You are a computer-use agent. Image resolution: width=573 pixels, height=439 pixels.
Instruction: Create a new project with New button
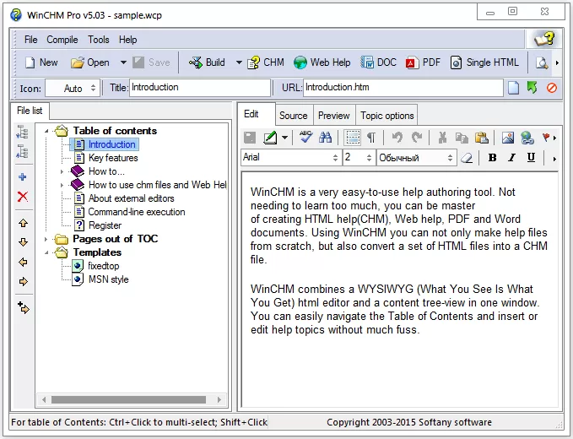41,62
